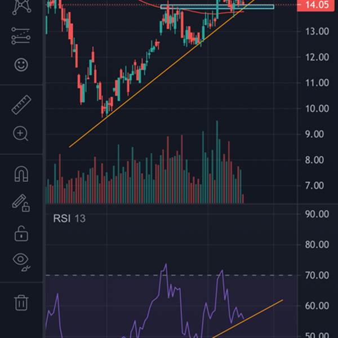Viewport: 338px width, 338px height.
Task: Open the forecasting and measurement tools icon
Action: tap(21, 36)
